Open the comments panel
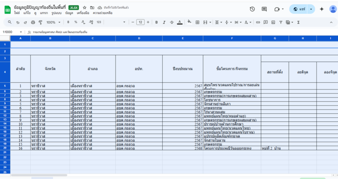 tap(264, 9)
